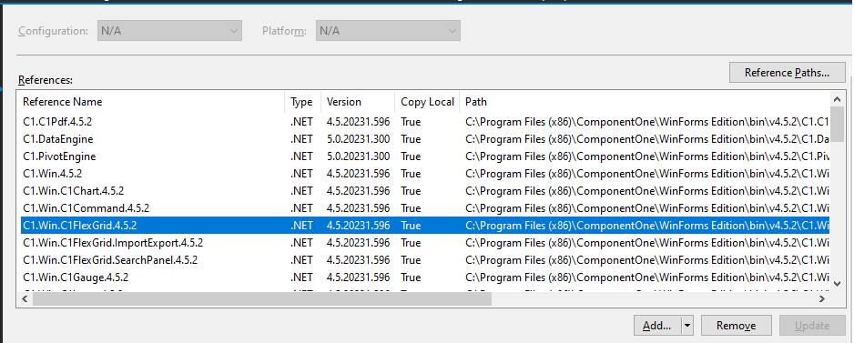Click the version cell of C1.Win.4.5.2
The height and width of the screenshot is (343, 854).
359,174
